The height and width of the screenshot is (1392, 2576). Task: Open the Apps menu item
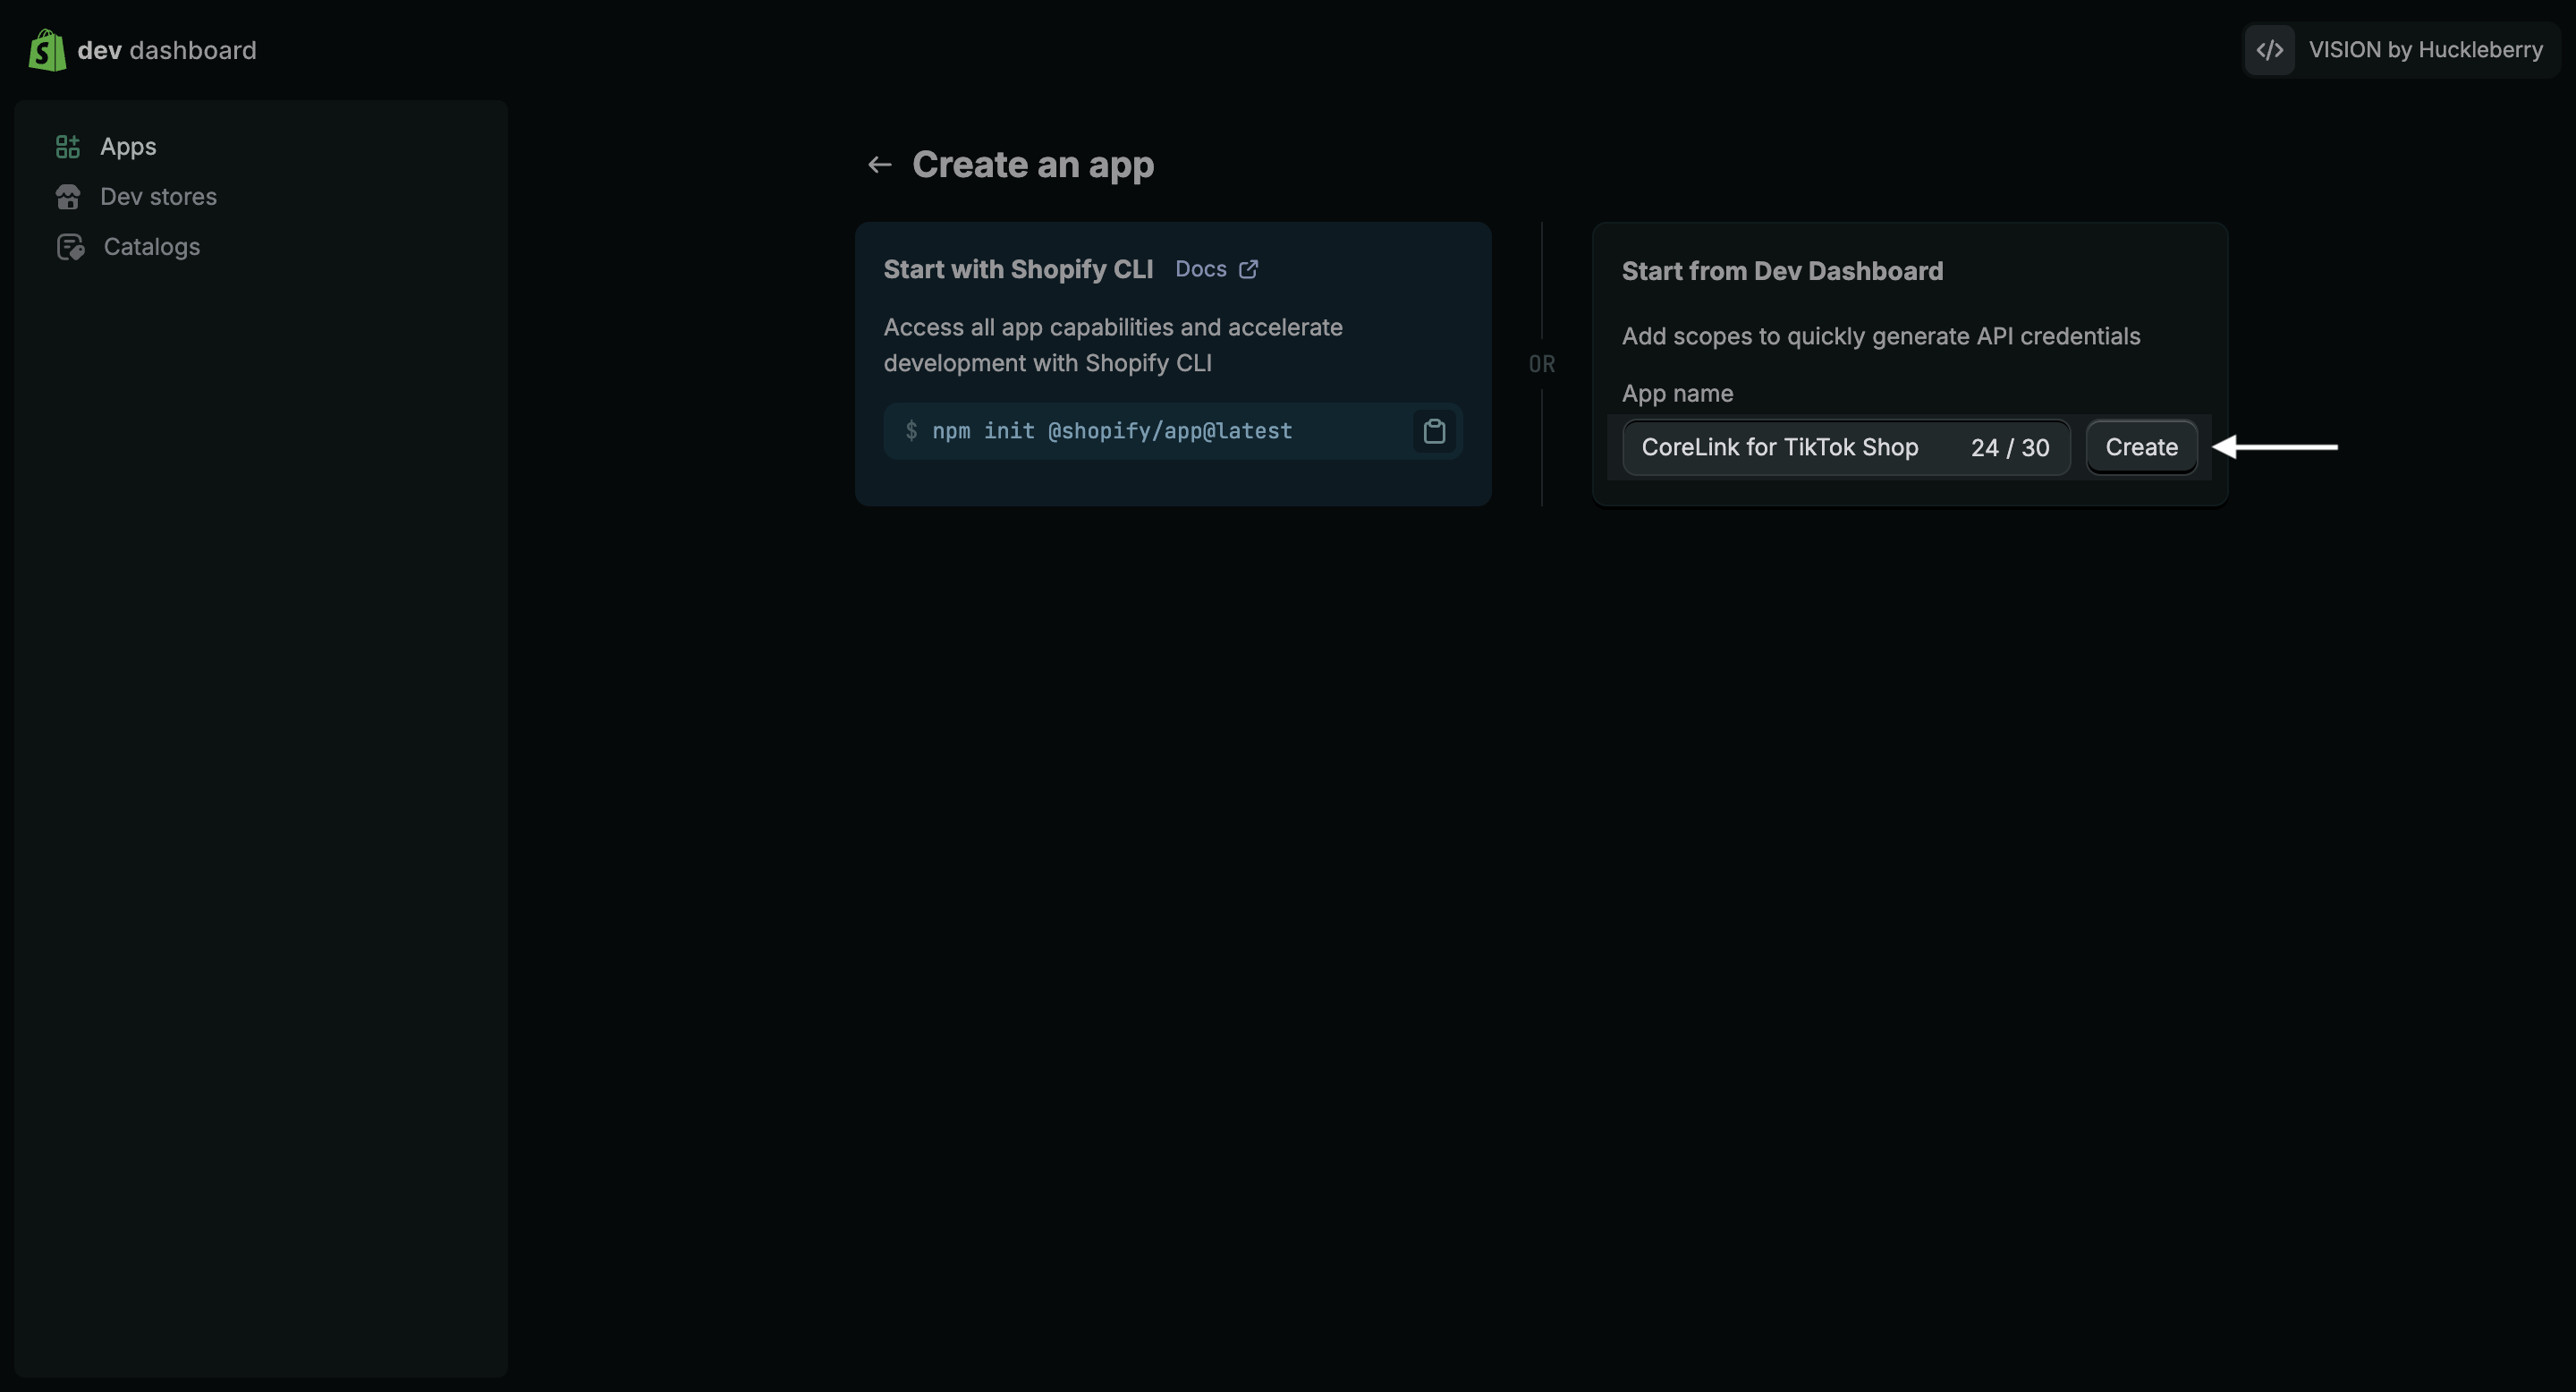click(128, 147)
